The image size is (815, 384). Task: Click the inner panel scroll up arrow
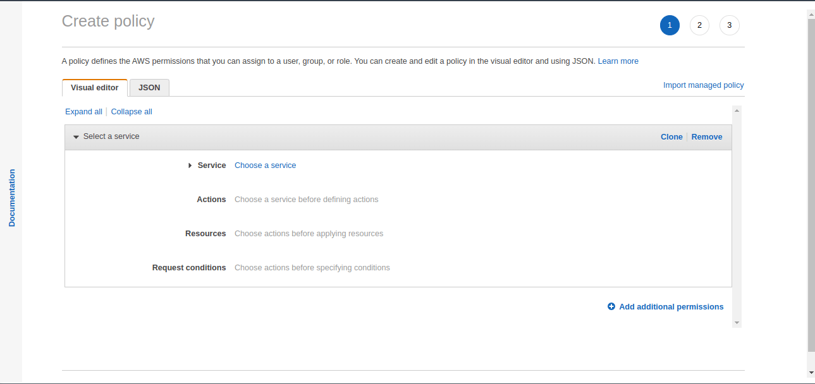(x=737, y=110)
